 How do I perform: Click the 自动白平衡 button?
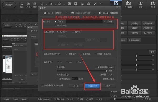(148, 23)
